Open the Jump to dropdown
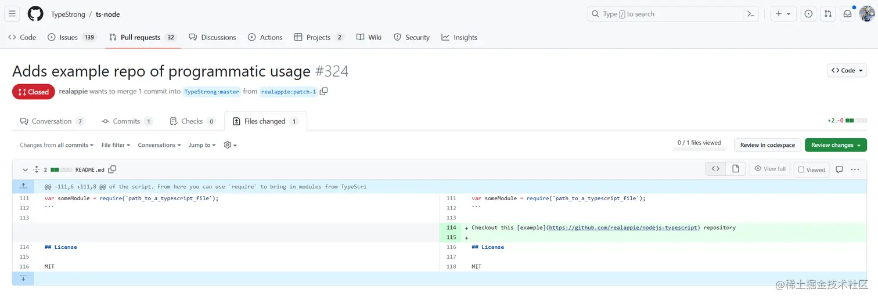The image size is (878, 300). (x=202, y=145)
